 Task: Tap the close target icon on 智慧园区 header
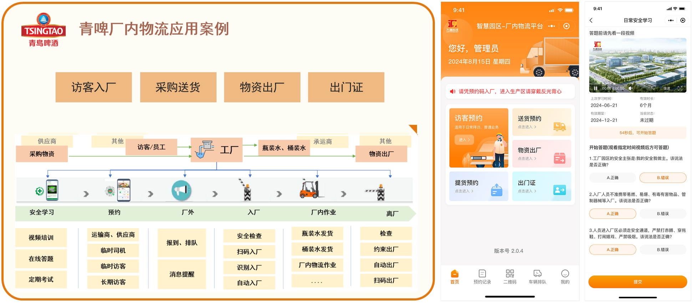pyautogui.click(x=567, y=26)
